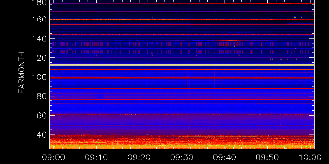Click the 60 frequency axis label

point(42,116)
